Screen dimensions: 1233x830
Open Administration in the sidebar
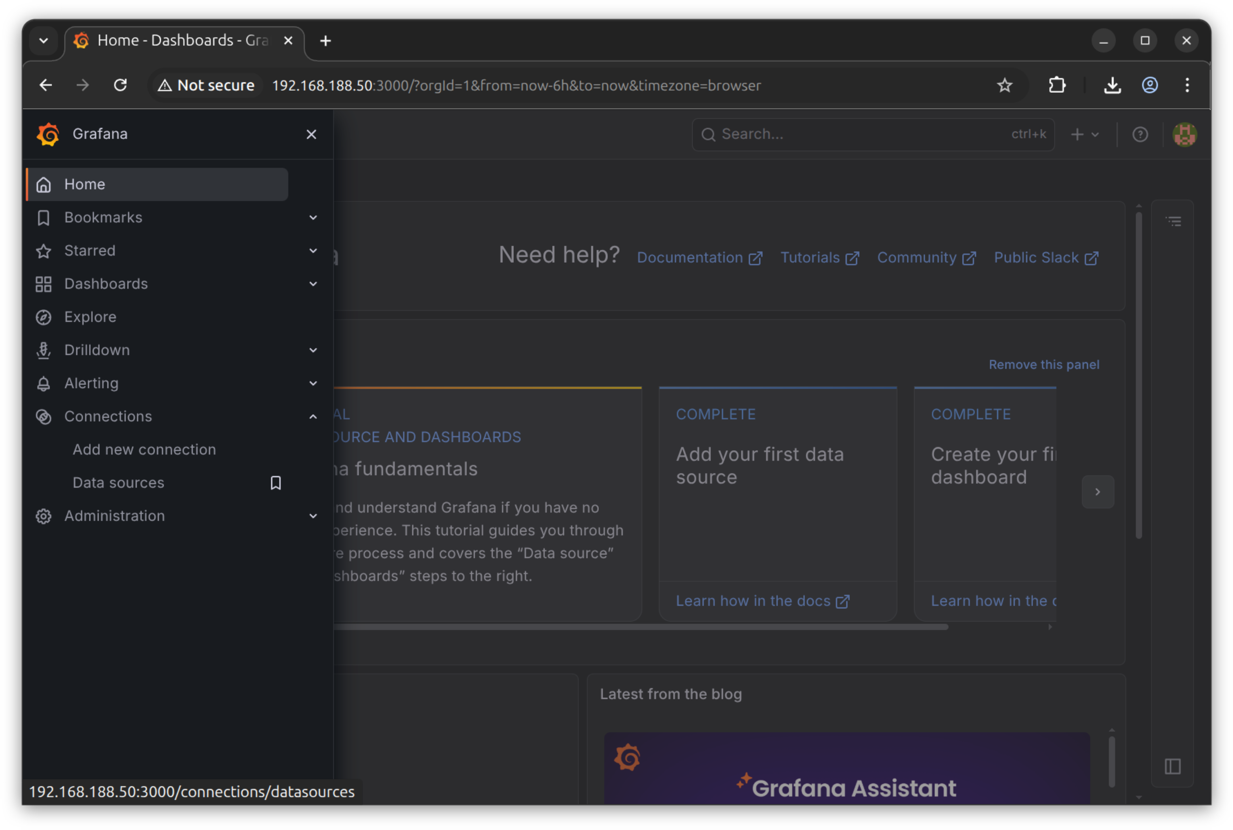pos(115,516)
